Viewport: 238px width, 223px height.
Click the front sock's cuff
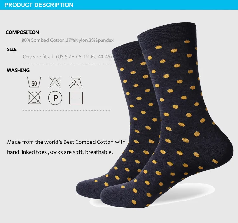point(167,31)
